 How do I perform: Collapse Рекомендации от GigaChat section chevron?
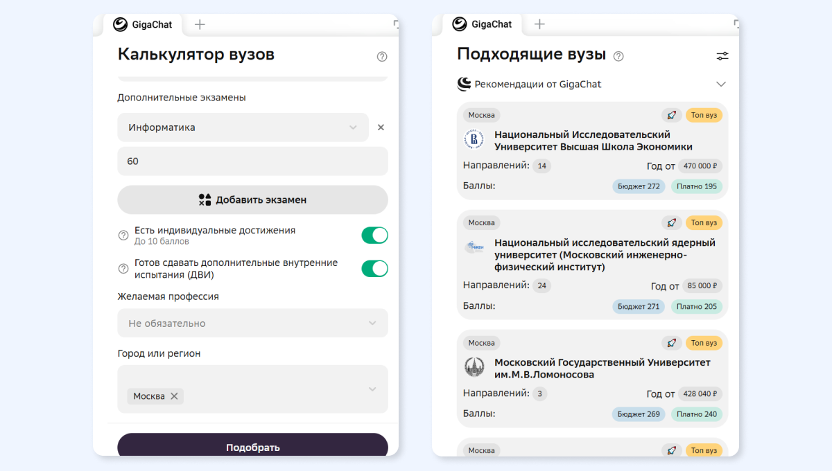point(721,84)
